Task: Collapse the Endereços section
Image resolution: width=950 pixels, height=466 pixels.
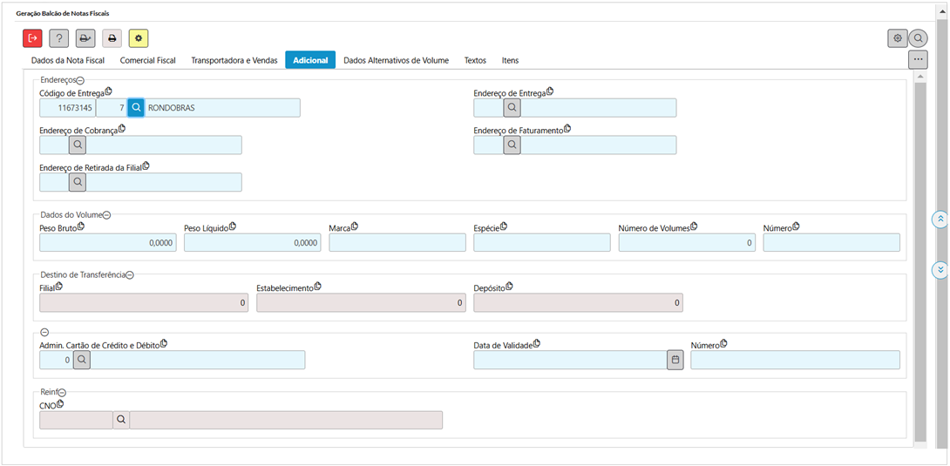Action: click(80, 80)
